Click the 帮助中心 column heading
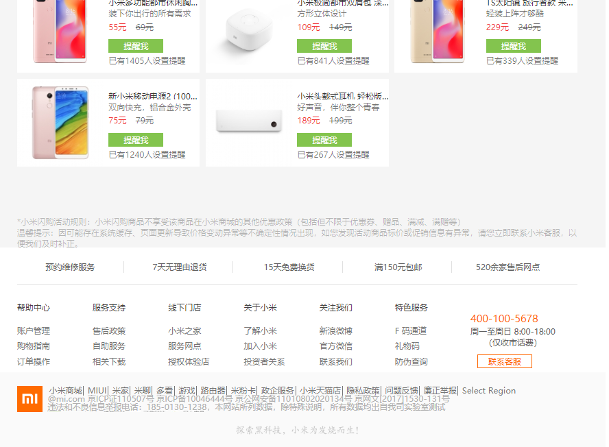 click(34, 308)
